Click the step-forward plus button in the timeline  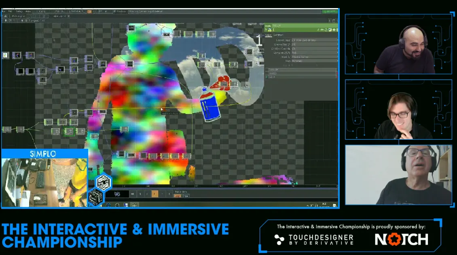[169, 194]
